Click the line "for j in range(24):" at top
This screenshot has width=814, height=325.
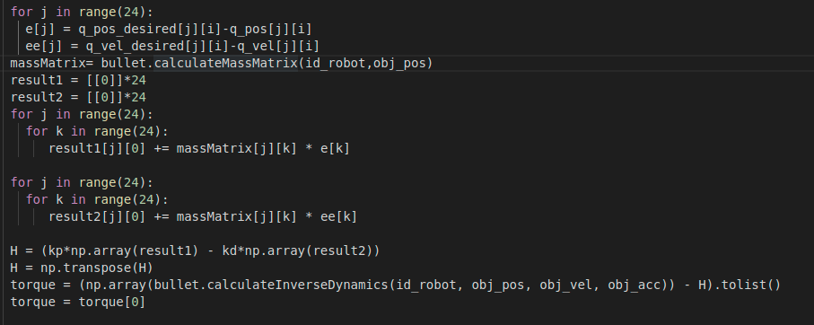pos(82,12)
